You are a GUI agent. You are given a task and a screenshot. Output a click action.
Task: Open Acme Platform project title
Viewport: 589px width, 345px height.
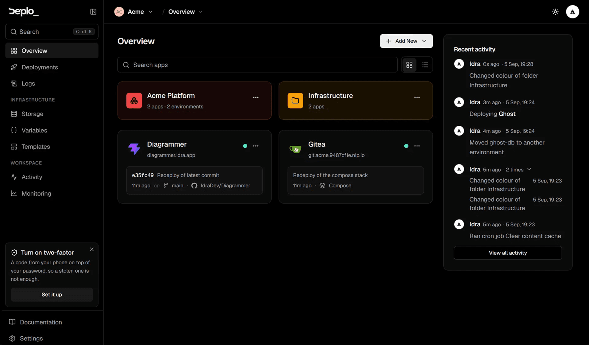[171, 96]
